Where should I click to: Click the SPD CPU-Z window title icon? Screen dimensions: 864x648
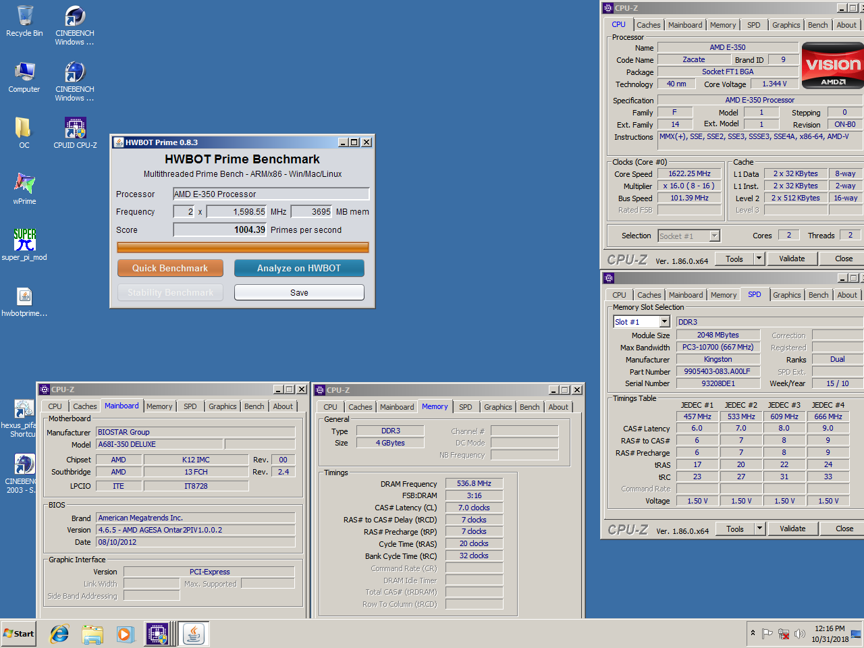pyautogui.click(x=609, y=278)
